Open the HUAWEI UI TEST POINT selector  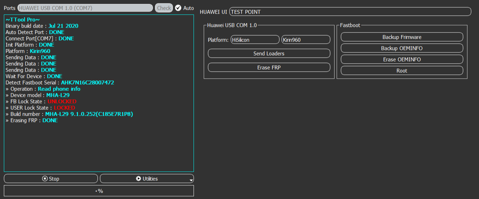point(350,12)
